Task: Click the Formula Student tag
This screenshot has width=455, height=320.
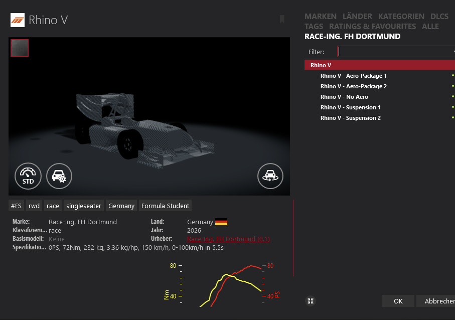Action: click(165, 206)
